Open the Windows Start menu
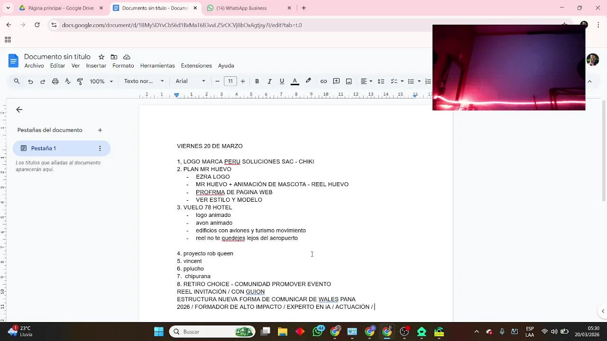Image resolution: width=607 pixels, height=341 pixels. [159, 332]
